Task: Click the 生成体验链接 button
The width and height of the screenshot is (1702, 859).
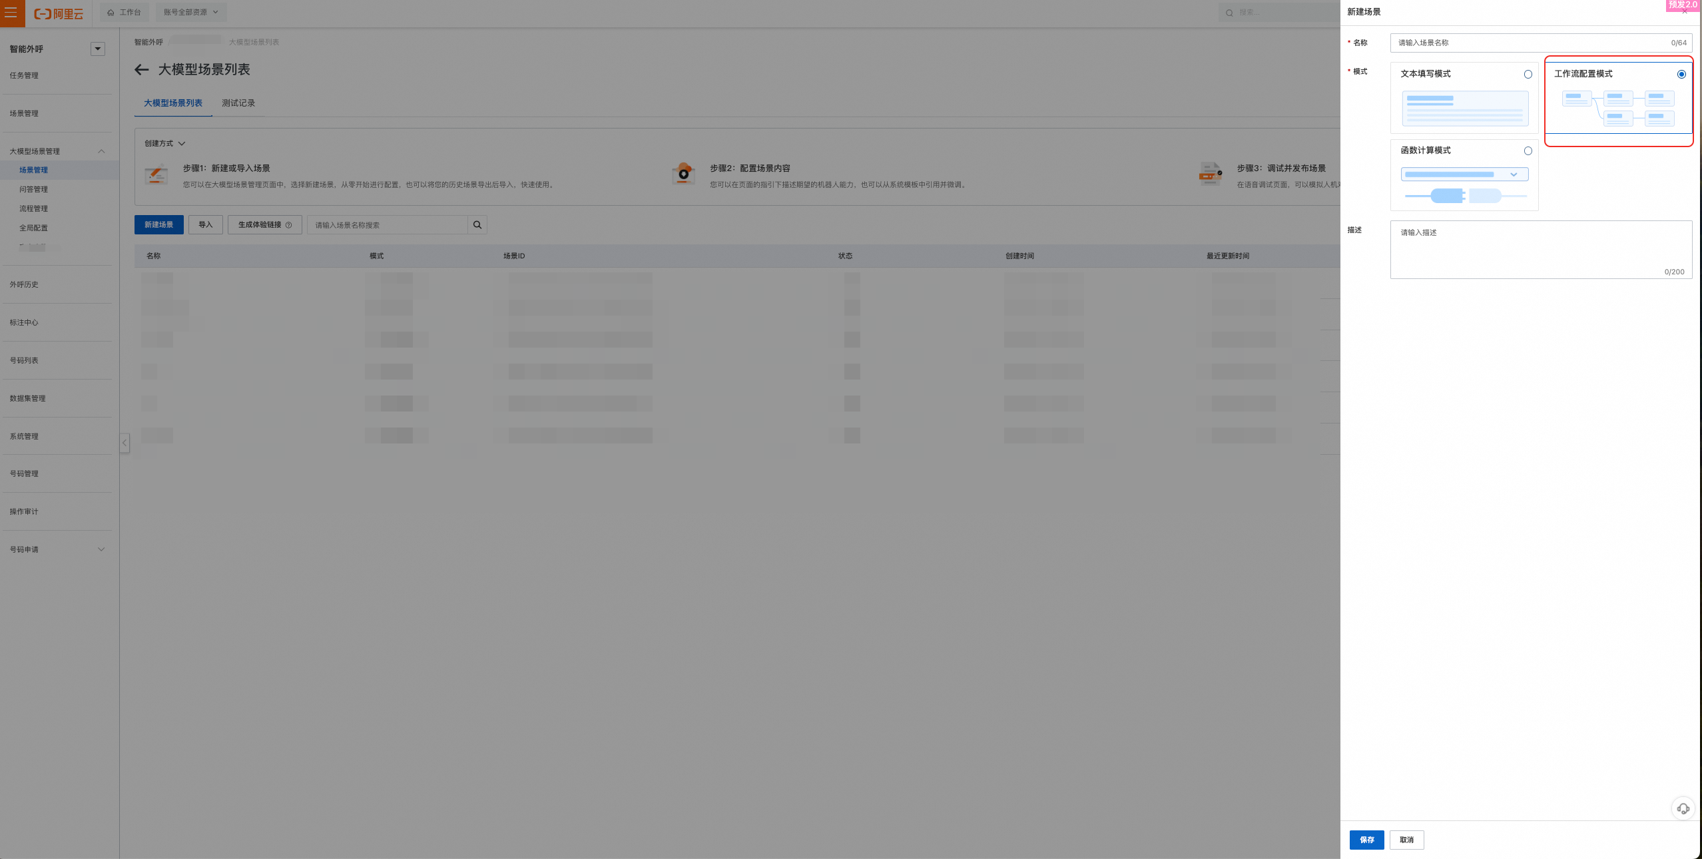Action: pyautogui.click(x=264, y=225)
